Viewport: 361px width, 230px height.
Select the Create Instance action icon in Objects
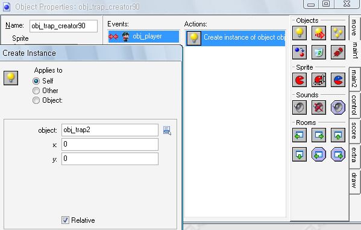(300, 33)
